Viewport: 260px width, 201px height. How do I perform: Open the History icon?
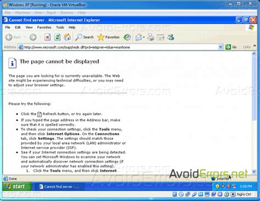click(127, 37)
